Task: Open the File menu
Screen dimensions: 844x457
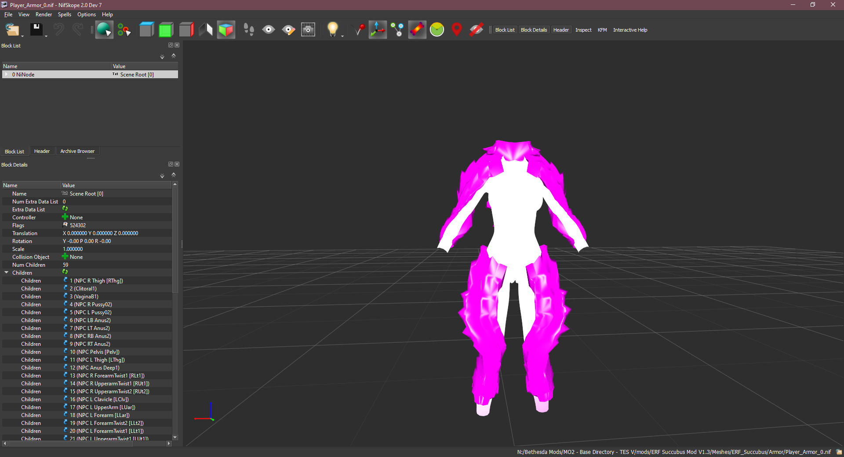Action: pos(8,15)
